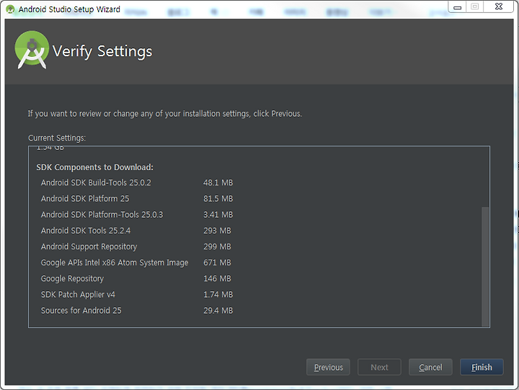This screenshot has width=519, height=390.
Task: Click 'Android Support Repository' entry
Action: point(89,247)
